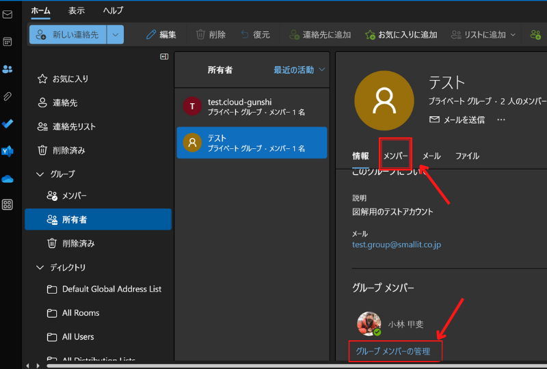Viewport: 547px width, 369px height.
Task: Select the People icon in left rail
Action: click(x=8, y=69)
